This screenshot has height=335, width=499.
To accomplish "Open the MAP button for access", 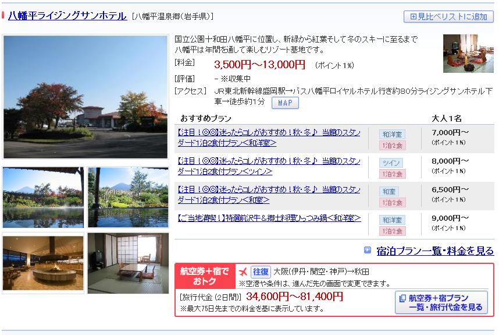I will click(285, 103).
